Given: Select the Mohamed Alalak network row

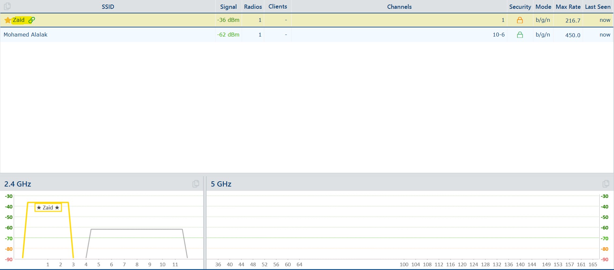Looking at the screenshot, I should point(307,35).
